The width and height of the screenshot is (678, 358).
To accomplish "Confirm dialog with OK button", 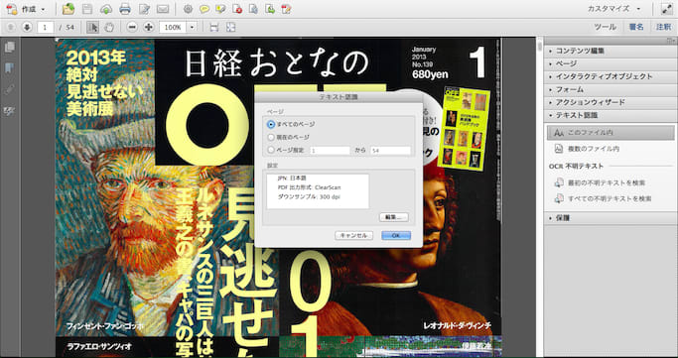I will pos(396,236).
